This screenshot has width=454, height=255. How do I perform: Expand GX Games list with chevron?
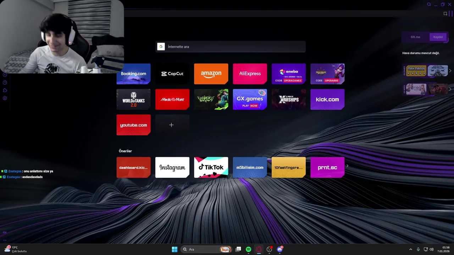point(450,71)
